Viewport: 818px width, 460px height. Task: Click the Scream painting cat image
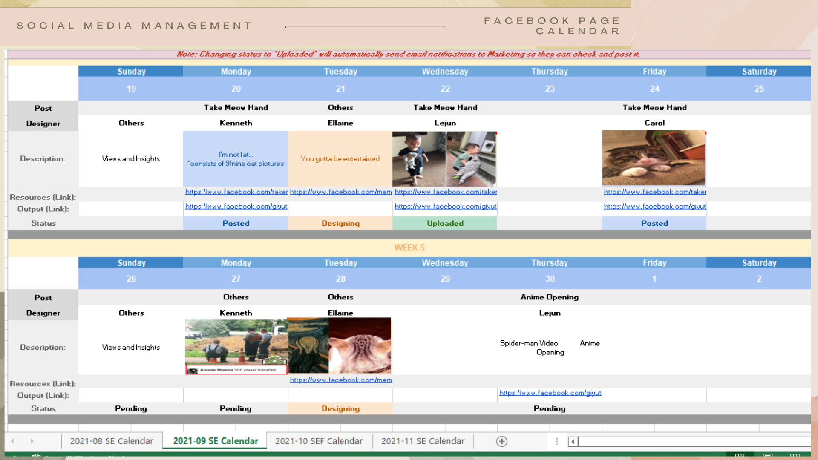tap(340, 345)
